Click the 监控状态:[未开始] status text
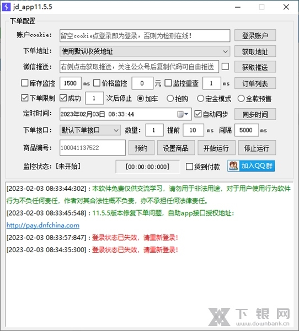 [52, 167]
